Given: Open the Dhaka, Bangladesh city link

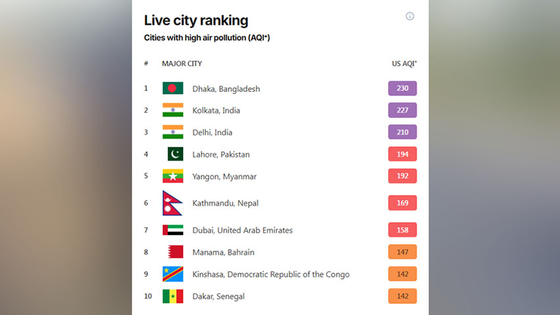Looking at the screenshot, I should tap(226, 89).
